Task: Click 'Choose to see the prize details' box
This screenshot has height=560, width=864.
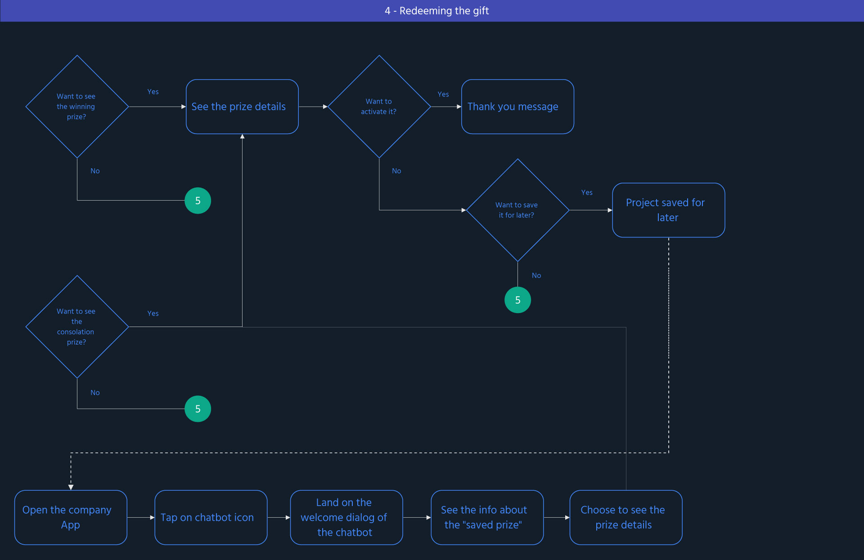Action: 626,517
